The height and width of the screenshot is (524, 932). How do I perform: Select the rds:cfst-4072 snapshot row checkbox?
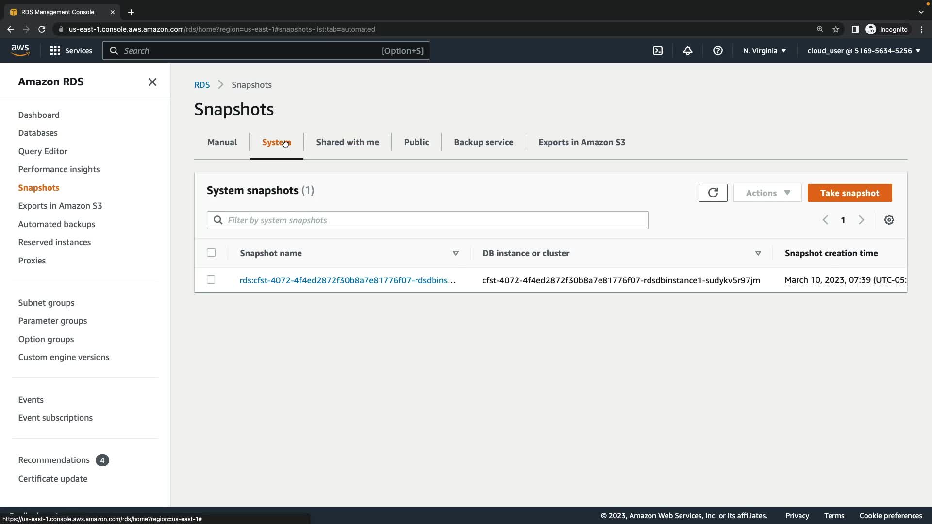coord(211,279)
